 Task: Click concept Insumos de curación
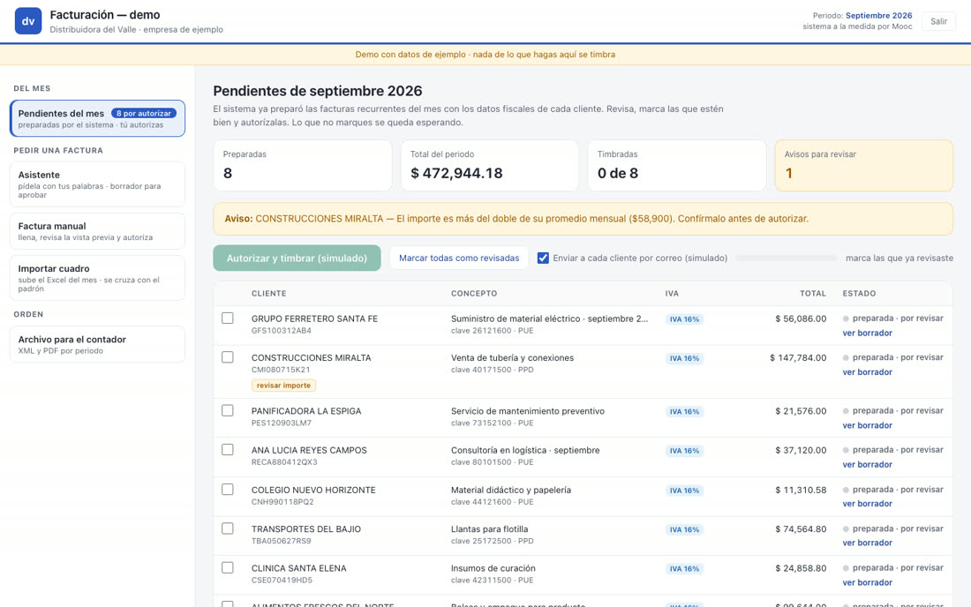(493, 568)
